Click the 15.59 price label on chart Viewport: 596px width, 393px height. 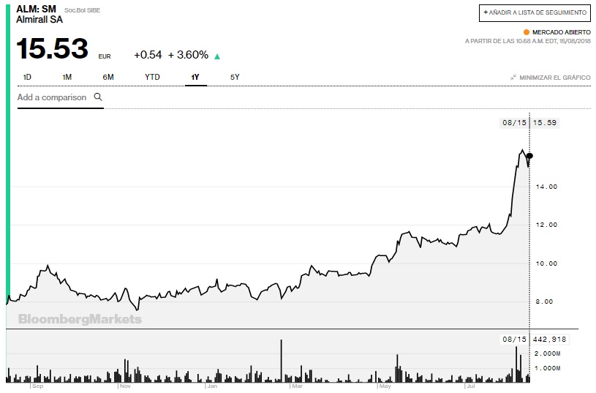tap(546, 123)
